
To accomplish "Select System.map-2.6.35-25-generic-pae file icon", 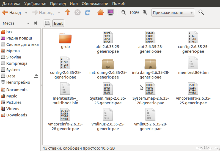I will (x=108, y=88).
